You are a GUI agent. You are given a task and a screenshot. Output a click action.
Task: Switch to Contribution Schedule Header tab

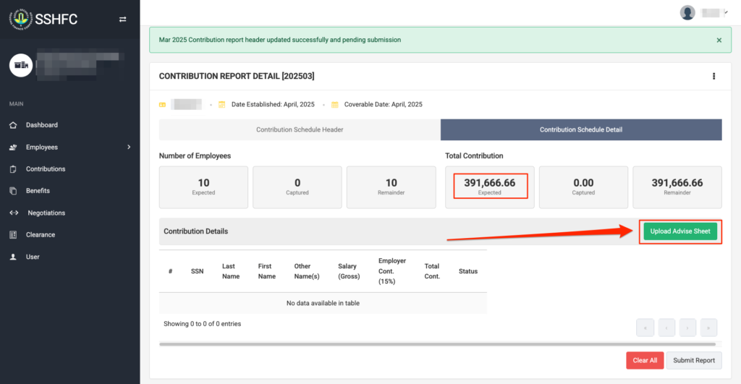coord(300,130)
